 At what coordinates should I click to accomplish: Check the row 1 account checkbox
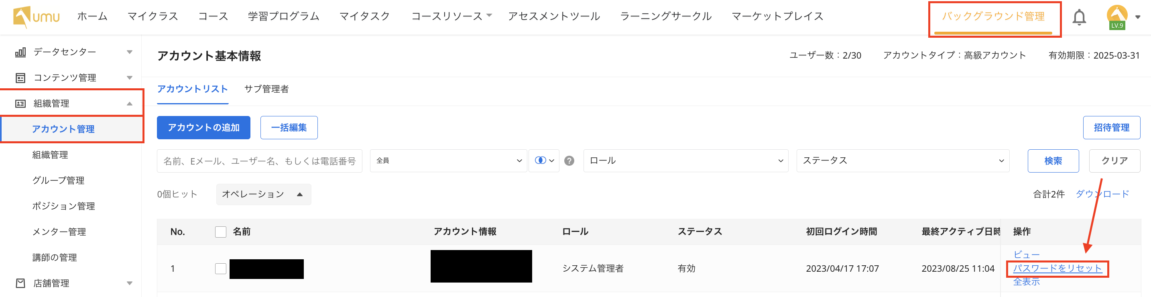tap(221, 269)
